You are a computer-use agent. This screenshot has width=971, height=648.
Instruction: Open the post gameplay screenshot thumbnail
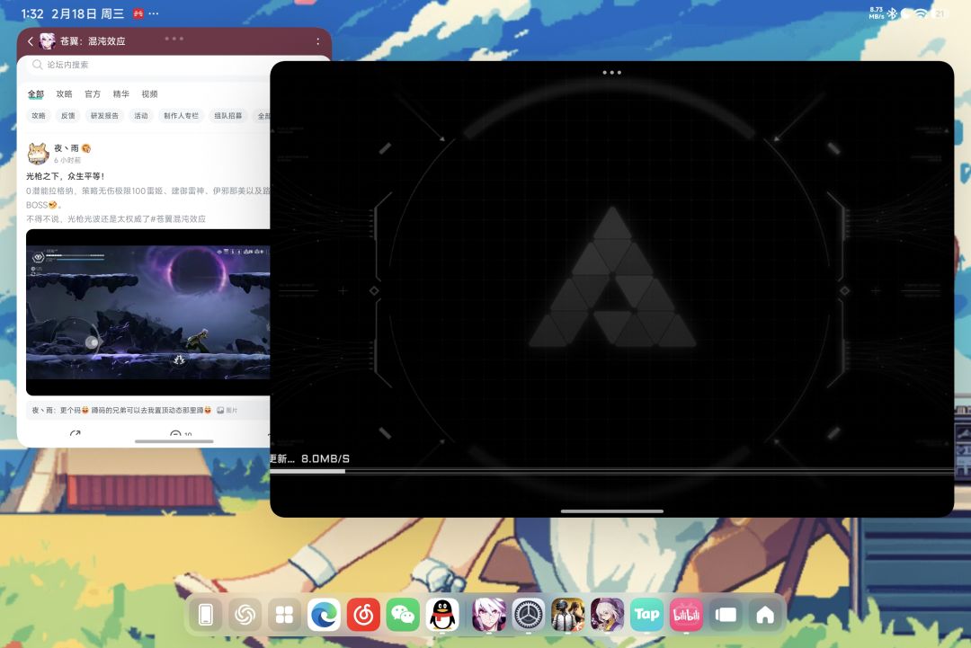(148, 312)
